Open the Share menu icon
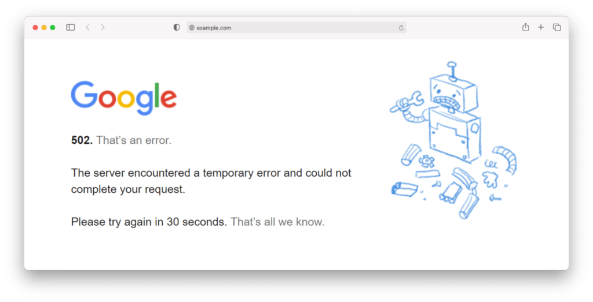The width and height of the screenshot is (593, 302). 525,27
